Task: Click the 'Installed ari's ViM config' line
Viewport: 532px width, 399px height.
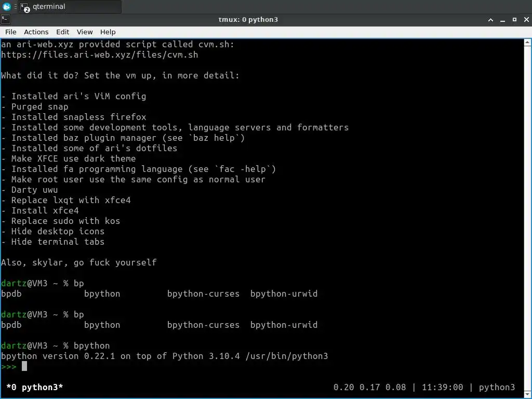Action: click(x=74, y=96)
